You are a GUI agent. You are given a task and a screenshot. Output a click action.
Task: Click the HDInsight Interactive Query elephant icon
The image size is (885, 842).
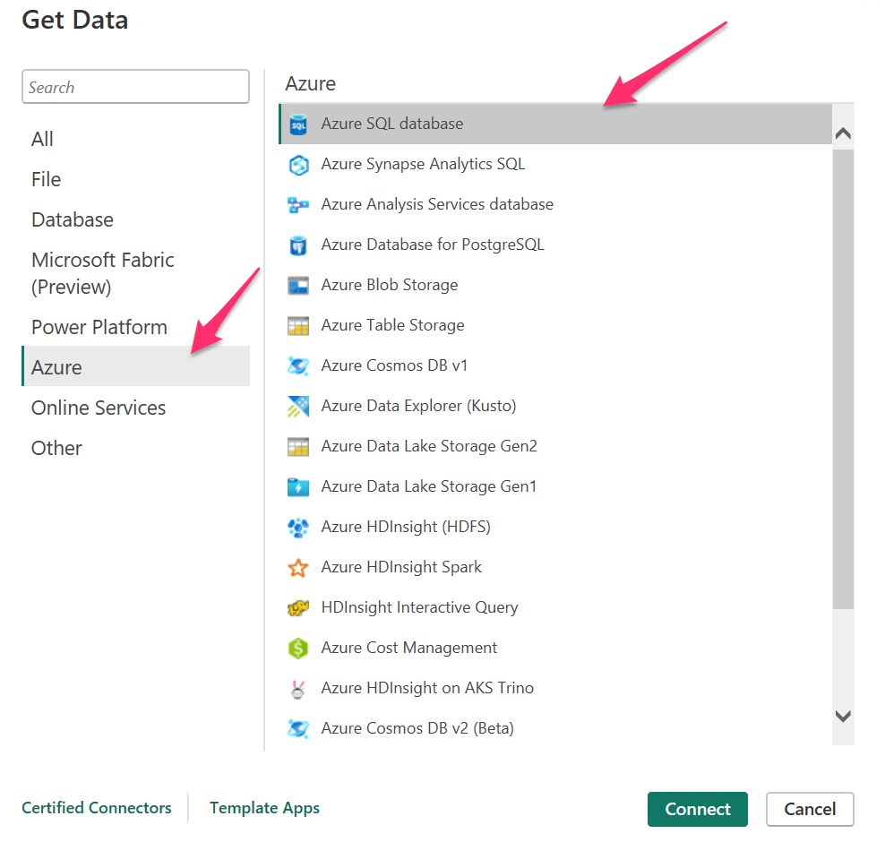point(298,608)
